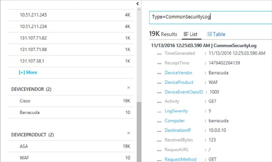Filter by Barracuda device vendor
This screenshot has width=272, height=162.
30,112
